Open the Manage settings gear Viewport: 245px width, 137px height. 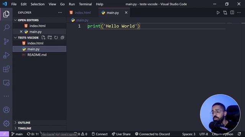tap(6, 123)
